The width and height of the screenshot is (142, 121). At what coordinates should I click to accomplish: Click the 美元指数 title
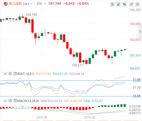[x=15, y=4]
